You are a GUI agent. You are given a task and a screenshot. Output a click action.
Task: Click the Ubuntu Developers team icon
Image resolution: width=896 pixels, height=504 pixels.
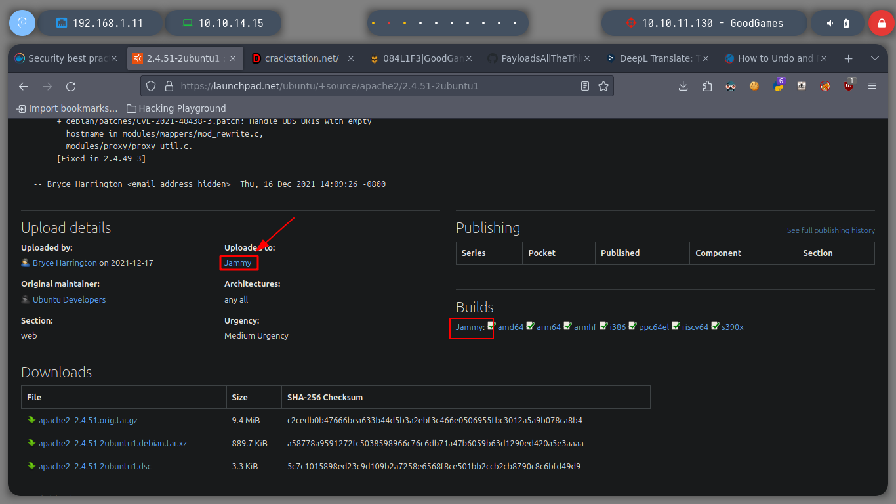pyautogui.click(x=26, y=299)
